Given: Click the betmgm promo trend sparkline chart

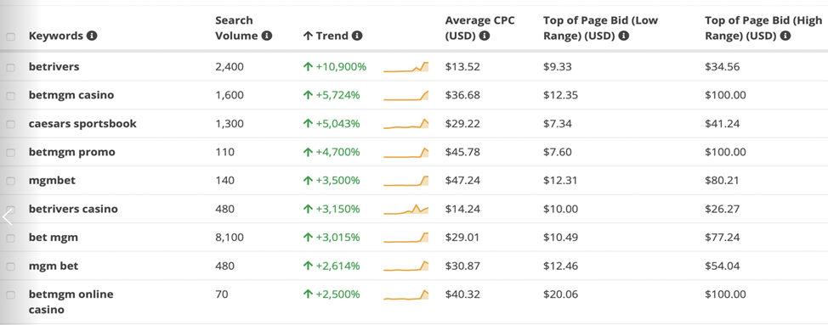Looking at the screenshot, I should [x=406, y=152].
